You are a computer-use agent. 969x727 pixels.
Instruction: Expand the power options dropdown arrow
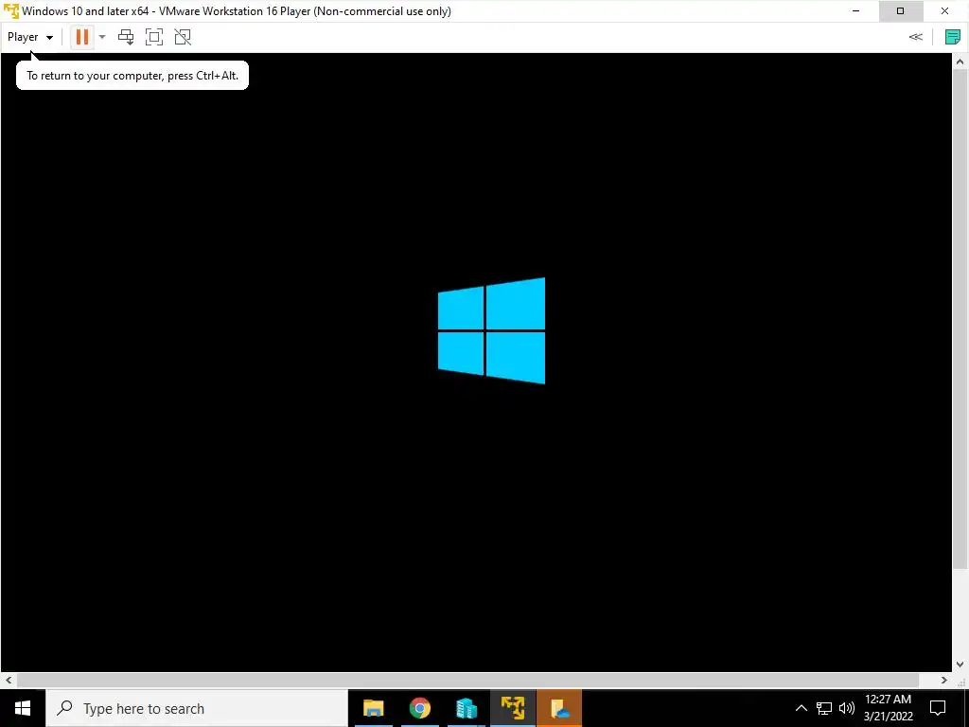pos(102,37)
